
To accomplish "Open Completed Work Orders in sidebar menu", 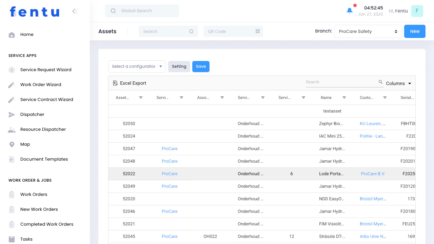I will point(47,224).
